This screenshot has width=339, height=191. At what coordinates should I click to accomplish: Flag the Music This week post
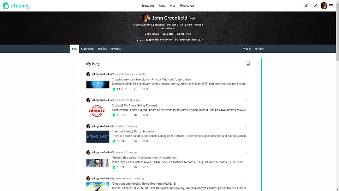[246, 152]
